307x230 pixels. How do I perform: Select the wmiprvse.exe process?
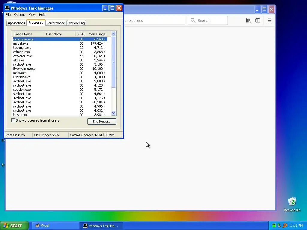tap(60, 39)
